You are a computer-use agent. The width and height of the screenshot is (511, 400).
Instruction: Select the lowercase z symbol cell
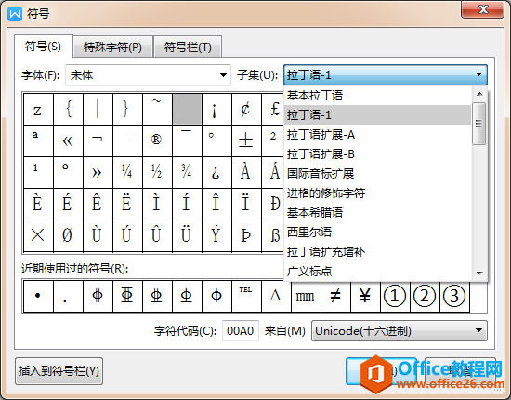click(x=38, y=109)
